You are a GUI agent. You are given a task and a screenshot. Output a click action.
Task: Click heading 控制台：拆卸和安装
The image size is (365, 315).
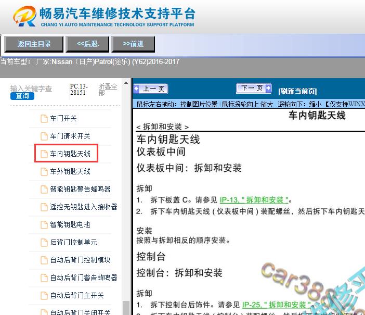[179, 273]
